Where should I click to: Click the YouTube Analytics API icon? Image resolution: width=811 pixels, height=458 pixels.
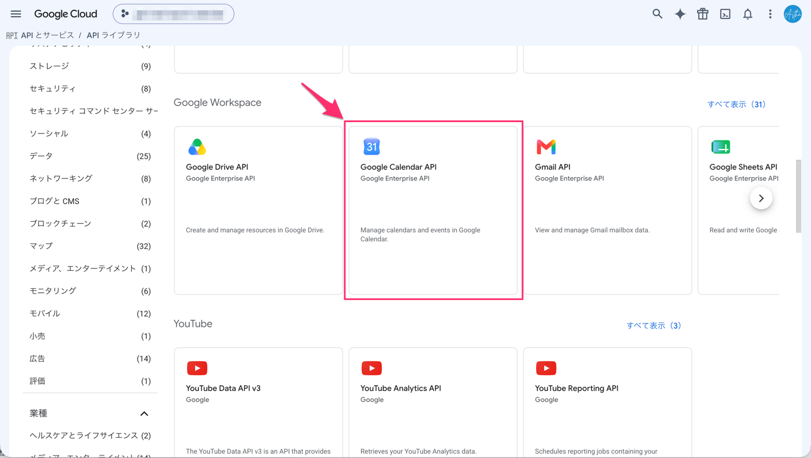tap(372, 368)
